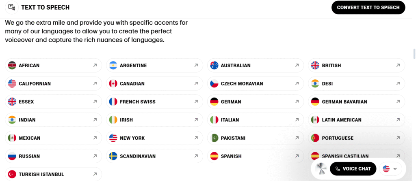Screen dimensions: 416x181
Task: Click the silver avatar orb near Voice Chat
Action: [x=321, y=169]
